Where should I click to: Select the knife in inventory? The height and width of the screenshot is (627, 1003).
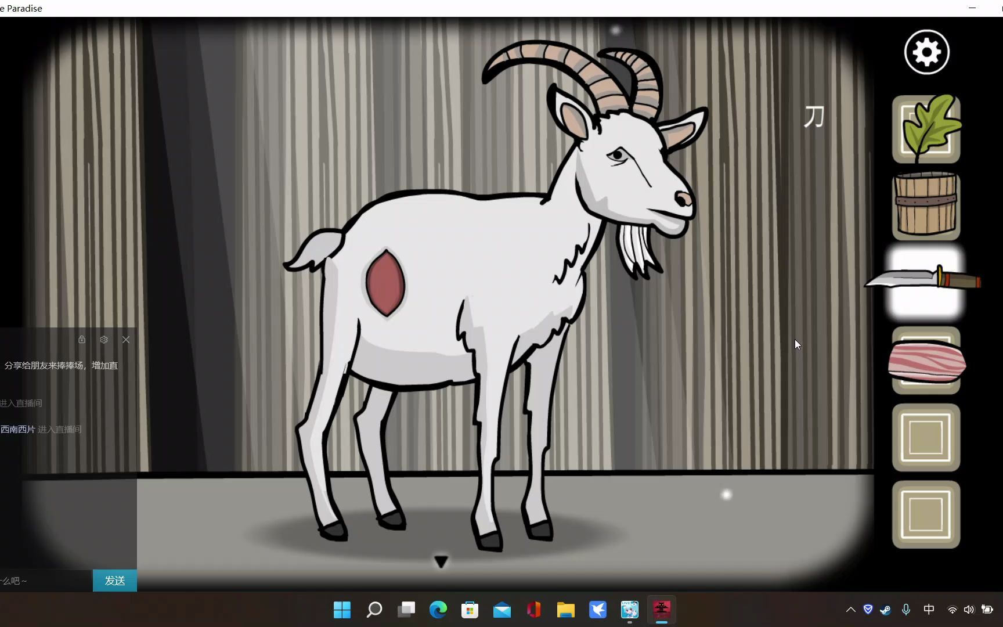tap(925, 281)
